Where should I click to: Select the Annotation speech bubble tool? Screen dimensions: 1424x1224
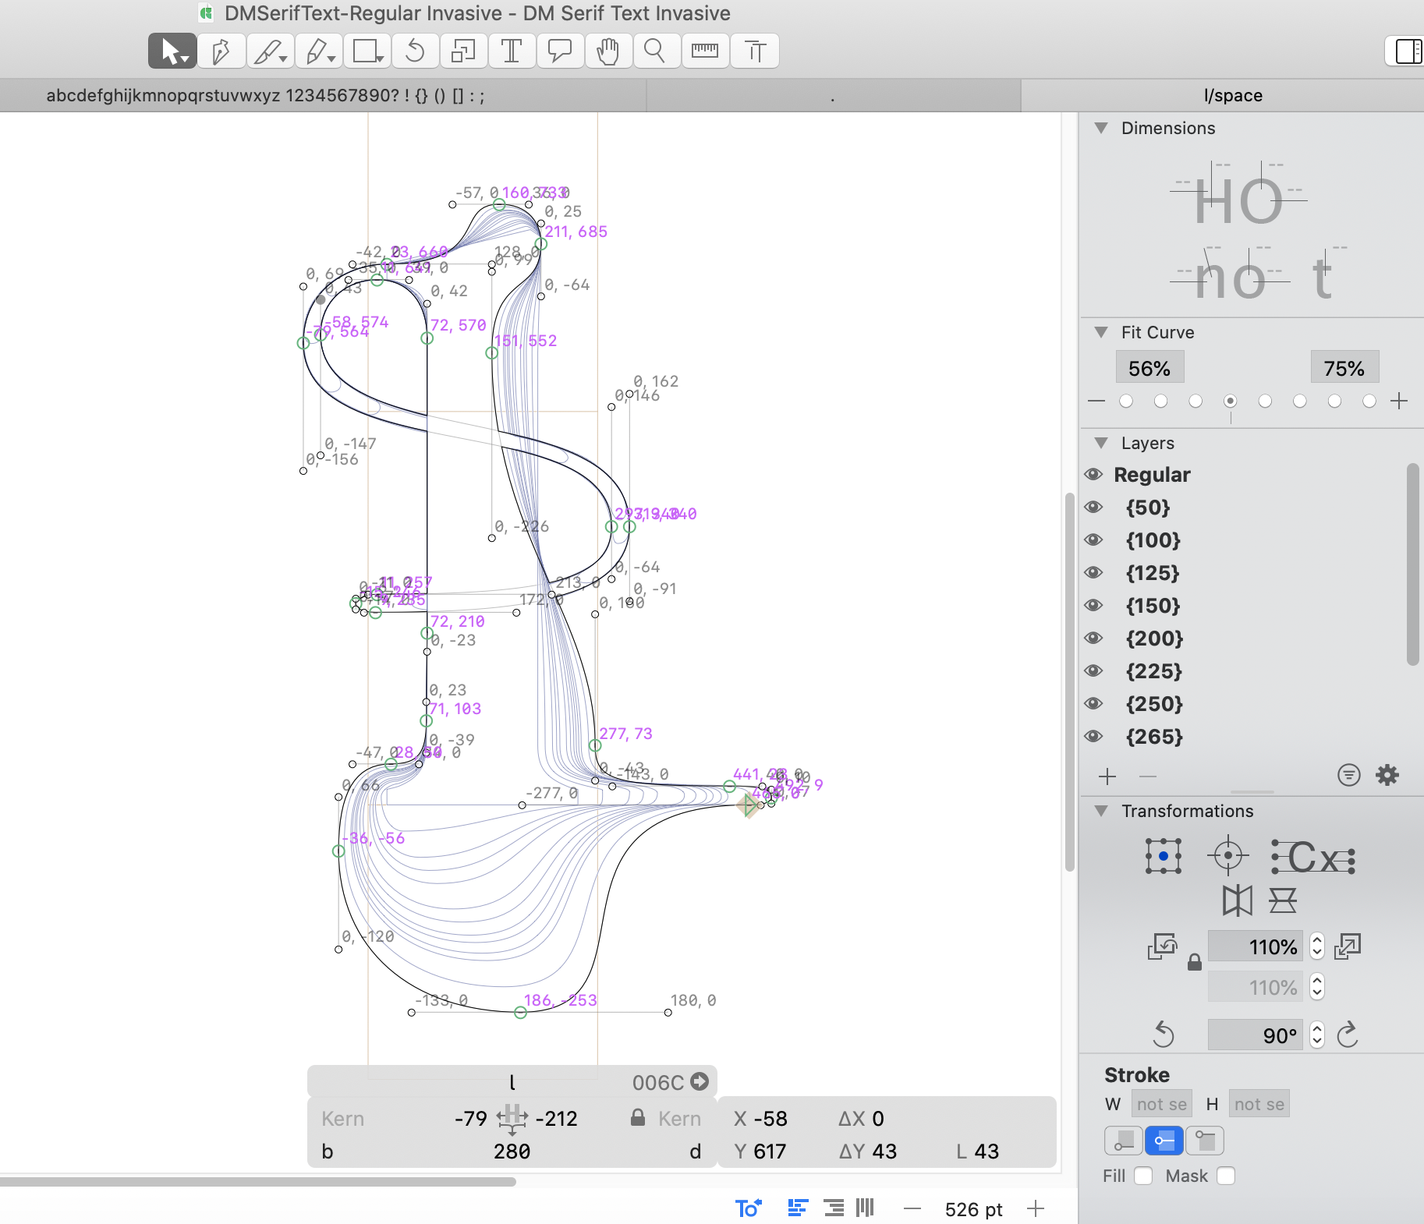pos(560,51)
